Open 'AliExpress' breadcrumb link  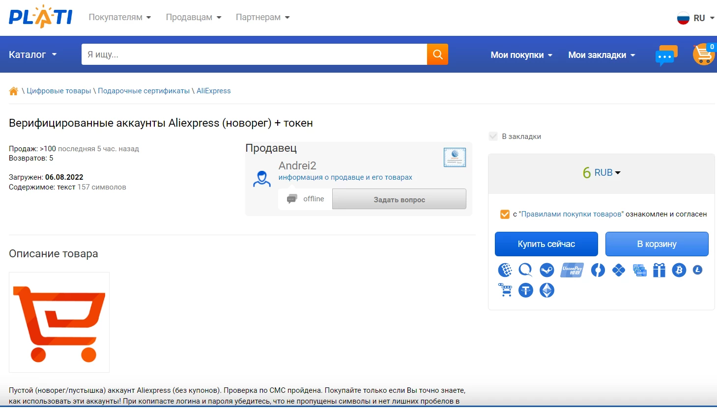pyautogui.click(x=214, y=91)
